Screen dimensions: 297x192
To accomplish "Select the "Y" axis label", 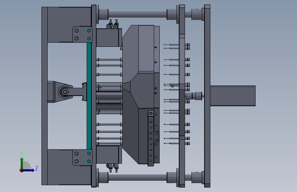I will click(22, 154).
